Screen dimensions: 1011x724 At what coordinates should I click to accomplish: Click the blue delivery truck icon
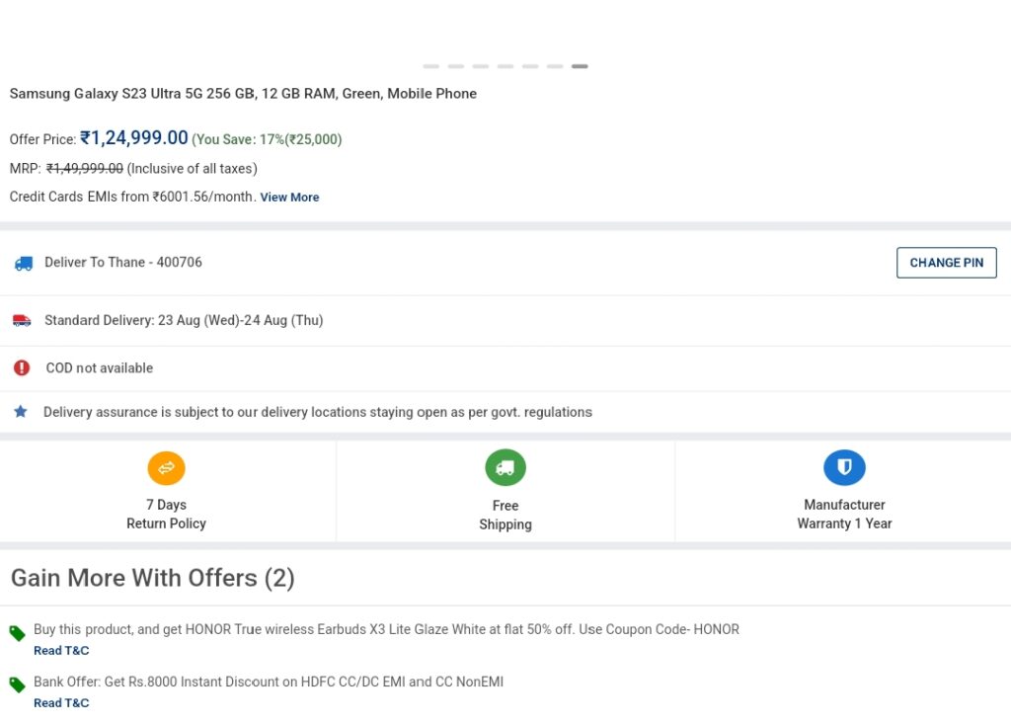(24, 264)
